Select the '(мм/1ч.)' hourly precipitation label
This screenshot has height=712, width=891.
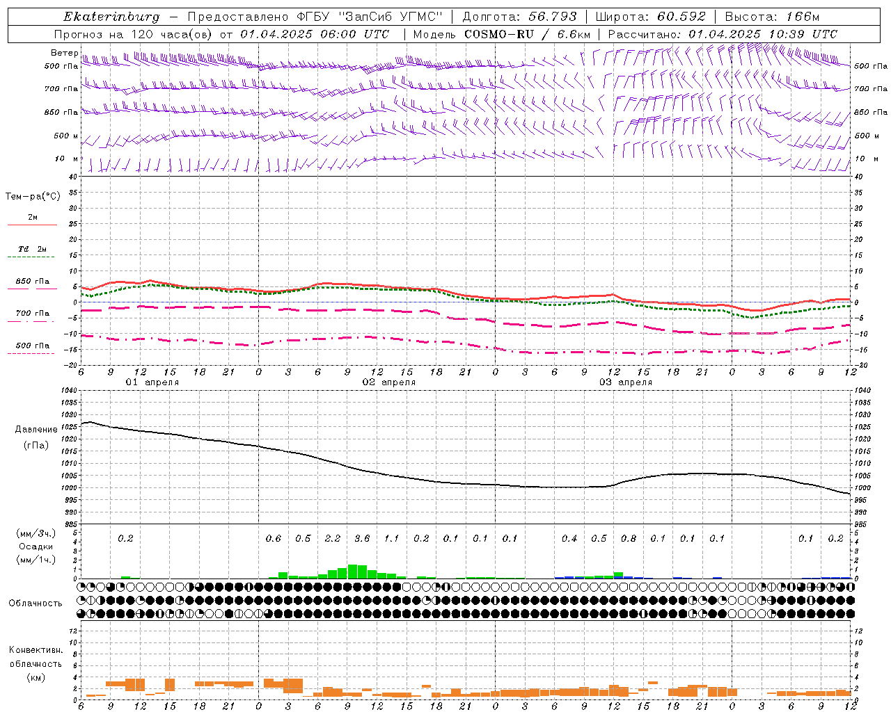(x=36, y=560)
